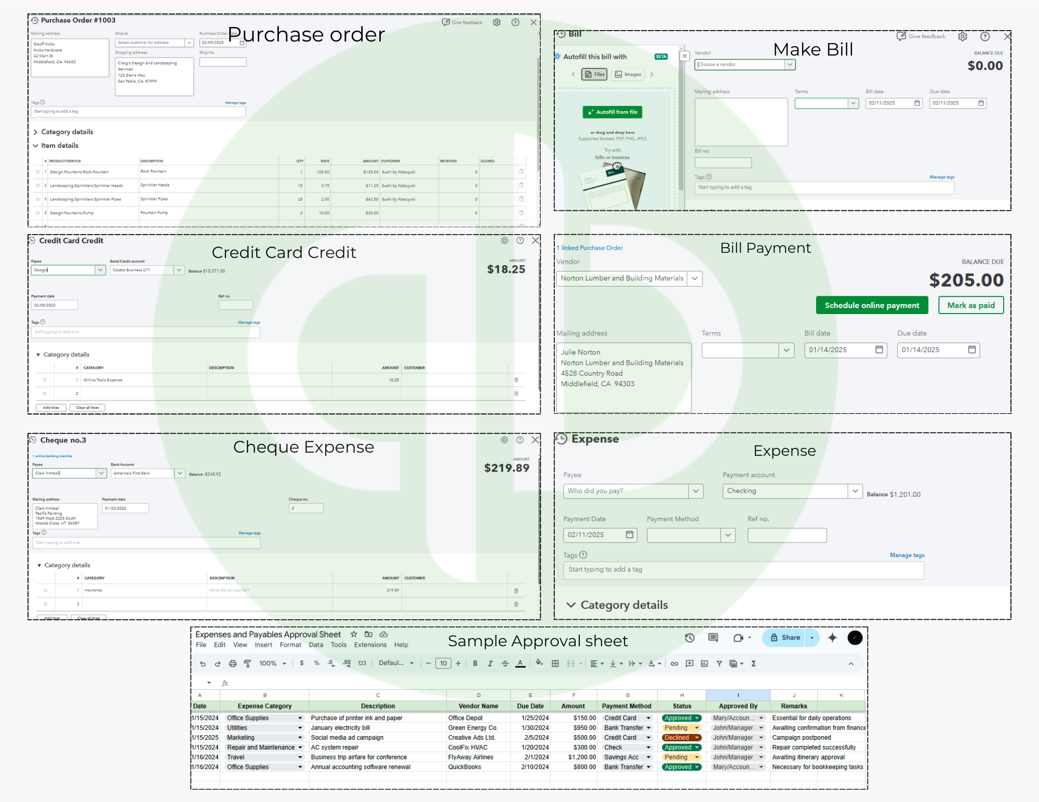The width and height of the screenshot is (1039, 802).
Task: Open the Edit menu in the sheet
Action: 220,645
